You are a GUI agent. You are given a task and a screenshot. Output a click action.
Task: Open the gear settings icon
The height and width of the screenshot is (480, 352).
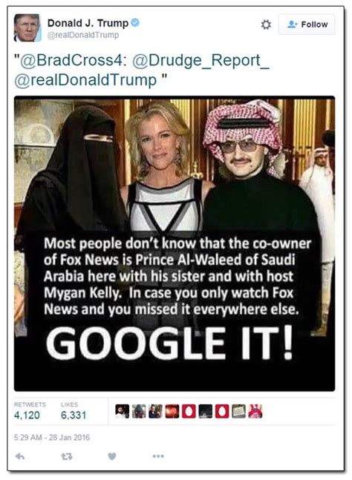[x=266, y=24]
